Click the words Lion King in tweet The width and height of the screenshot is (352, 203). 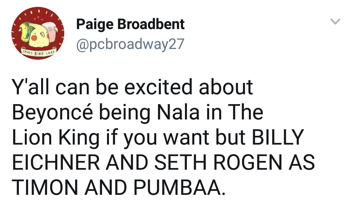pos(55,137)
